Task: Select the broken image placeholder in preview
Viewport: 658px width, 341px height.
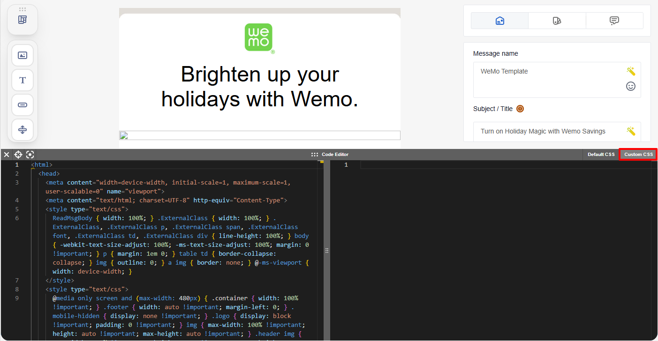Action: (260, 135)
